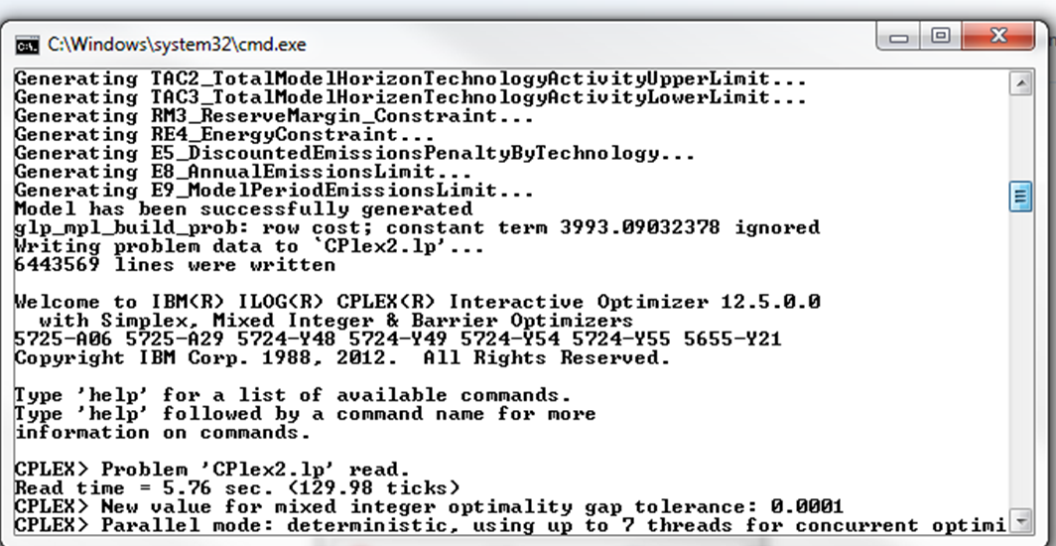
Task: Click the 'Read time = 5.76 sec.' line
Action: pyautogui.click(x=237, y=487)
